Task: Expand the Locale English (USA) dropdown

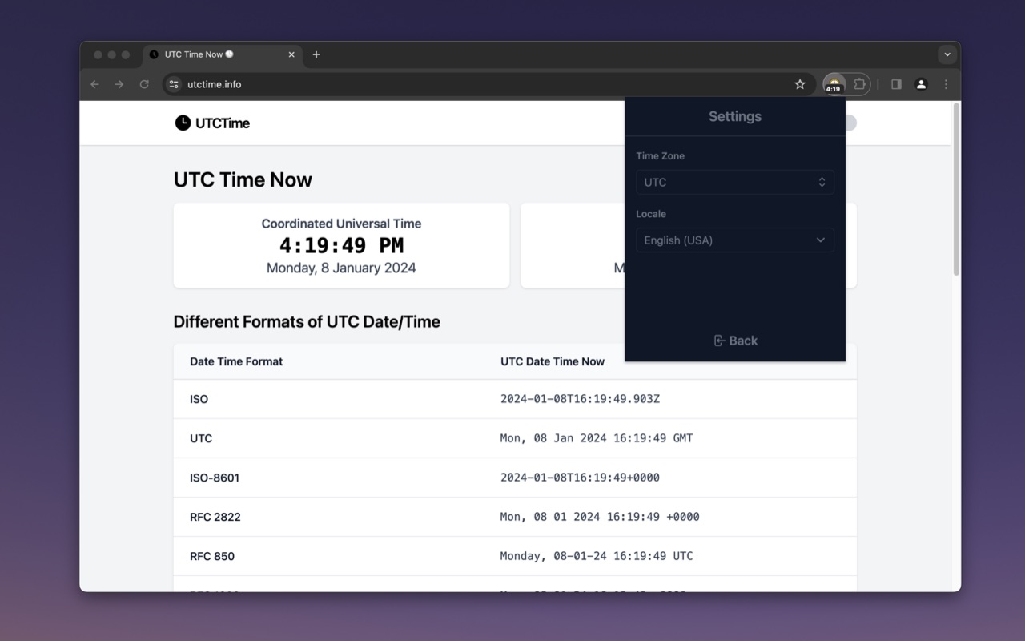Action: 734,240
